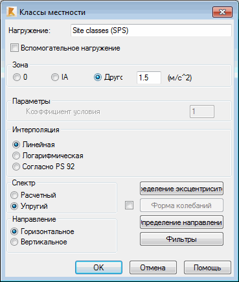
Task: Open the Определение направления button
Action: pos(181,222)
